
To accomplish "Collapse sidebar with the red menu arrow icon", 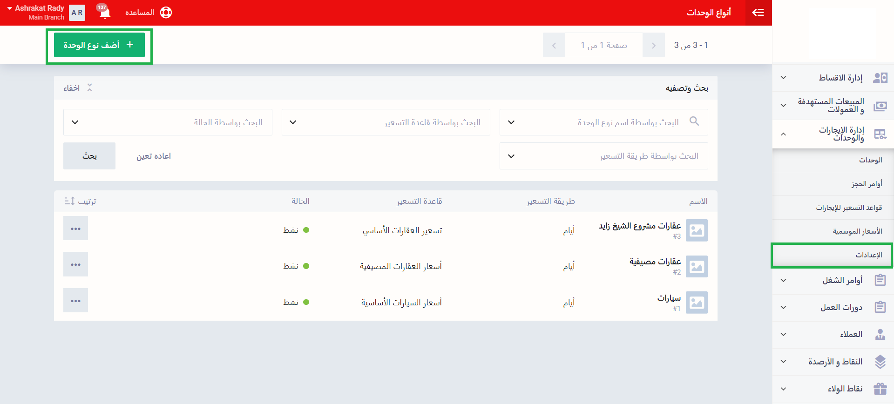I will (758, 13).
